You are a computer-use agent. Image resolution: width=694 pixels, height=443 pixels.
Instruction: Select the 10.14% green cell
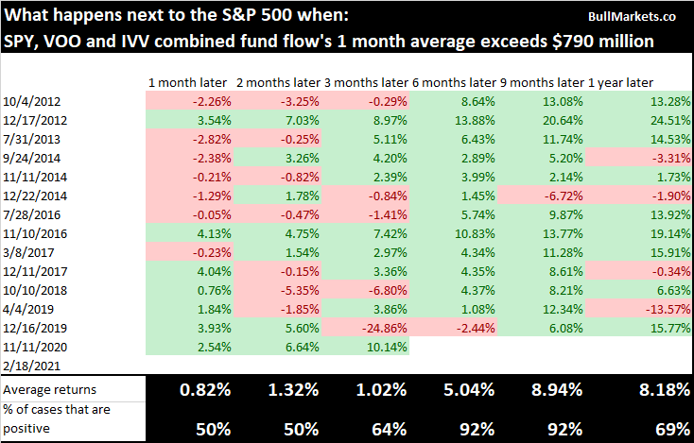coord(388,348)
